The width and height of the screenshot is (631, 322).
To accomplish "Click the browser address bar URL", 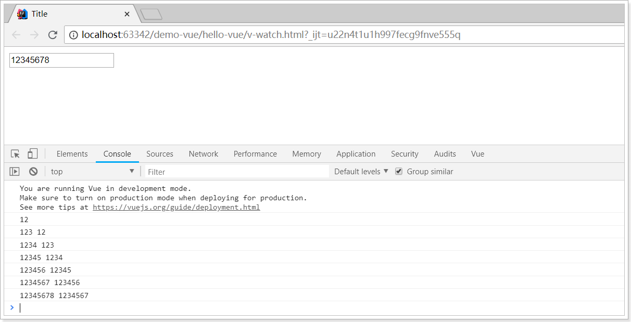I will coord(271,35).
